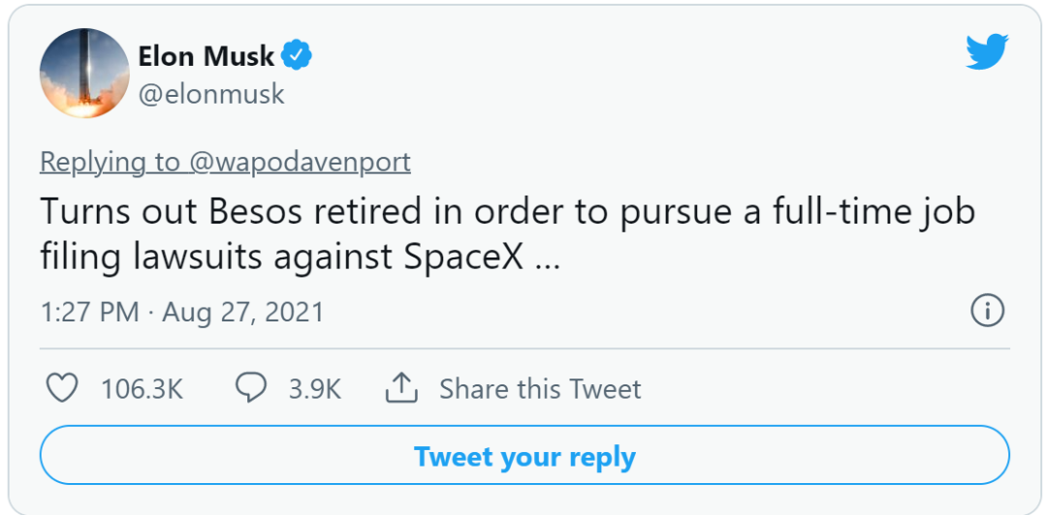Click the tweet text about Besos retiring
The width and height of the screenshot is (1047, 515).
(485, 212)
